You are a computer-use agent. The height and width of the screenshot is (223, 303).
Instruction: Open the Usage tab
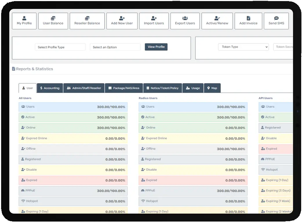click(x=193, y=88)
